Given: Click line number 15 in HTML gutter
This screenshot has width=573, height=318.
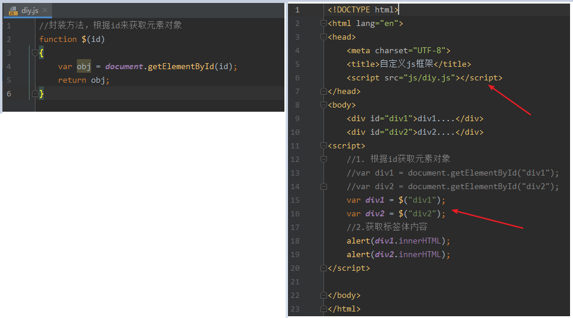Looking at the screenshot, I should (x=295, y=200).
